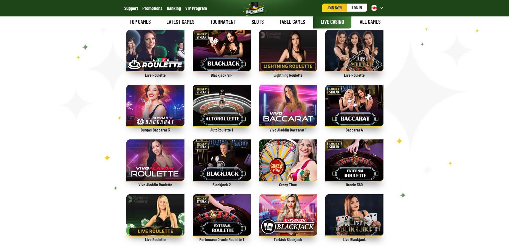This screenshot has height=246, width=509.
Task: Click the Join Now button
Action: pos(334,8)
